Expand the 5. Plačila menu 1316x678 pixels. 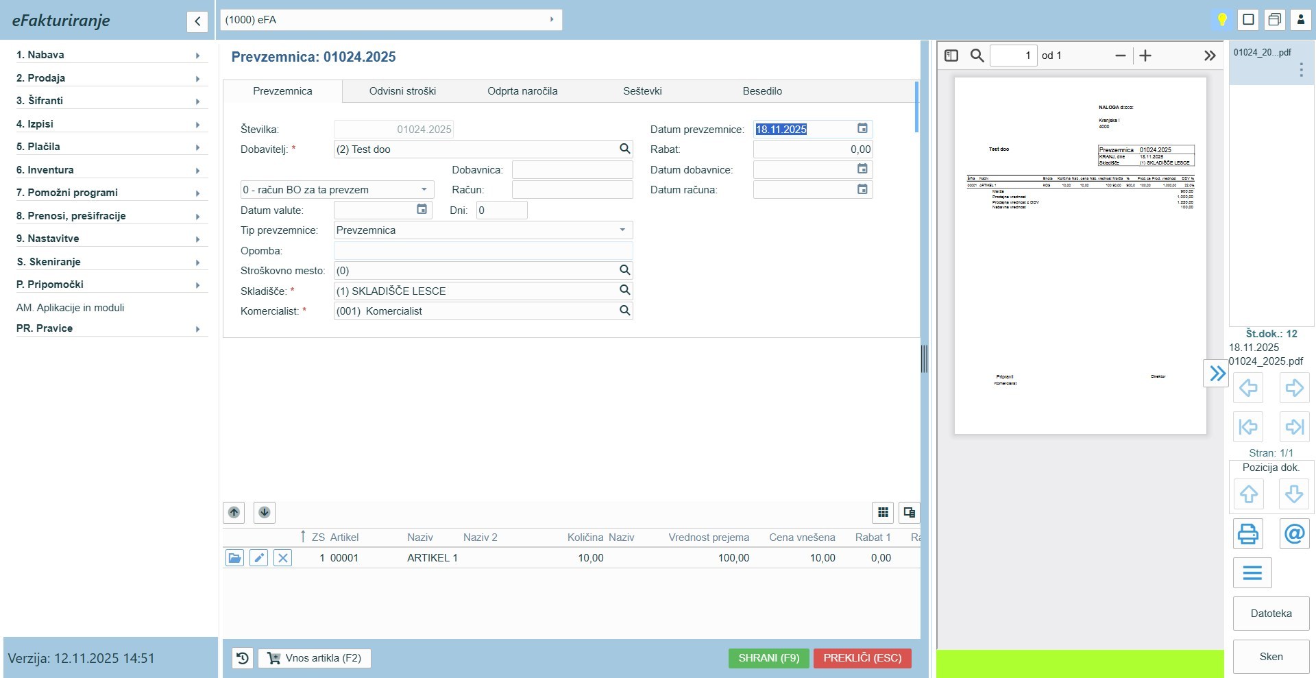tap(112, 147)
